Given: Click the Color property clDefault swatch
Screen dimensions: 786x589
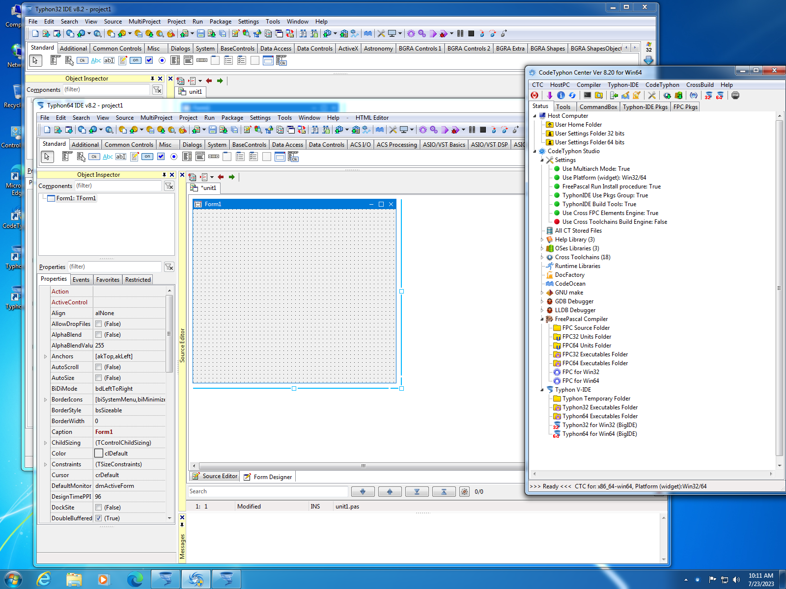Looking at the screenshot, I should pos(99,454).
